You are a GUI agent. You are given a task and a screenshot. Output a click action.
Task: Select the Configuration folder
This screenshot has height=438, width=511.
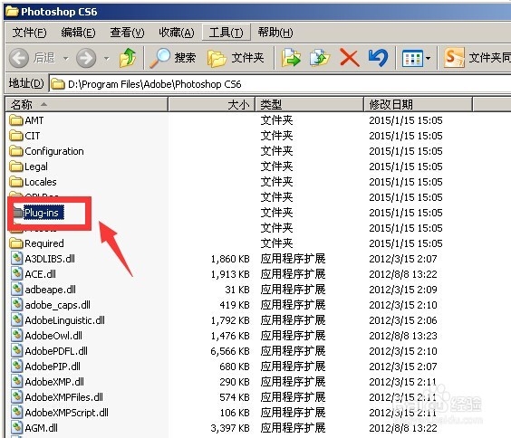[46, 151]
